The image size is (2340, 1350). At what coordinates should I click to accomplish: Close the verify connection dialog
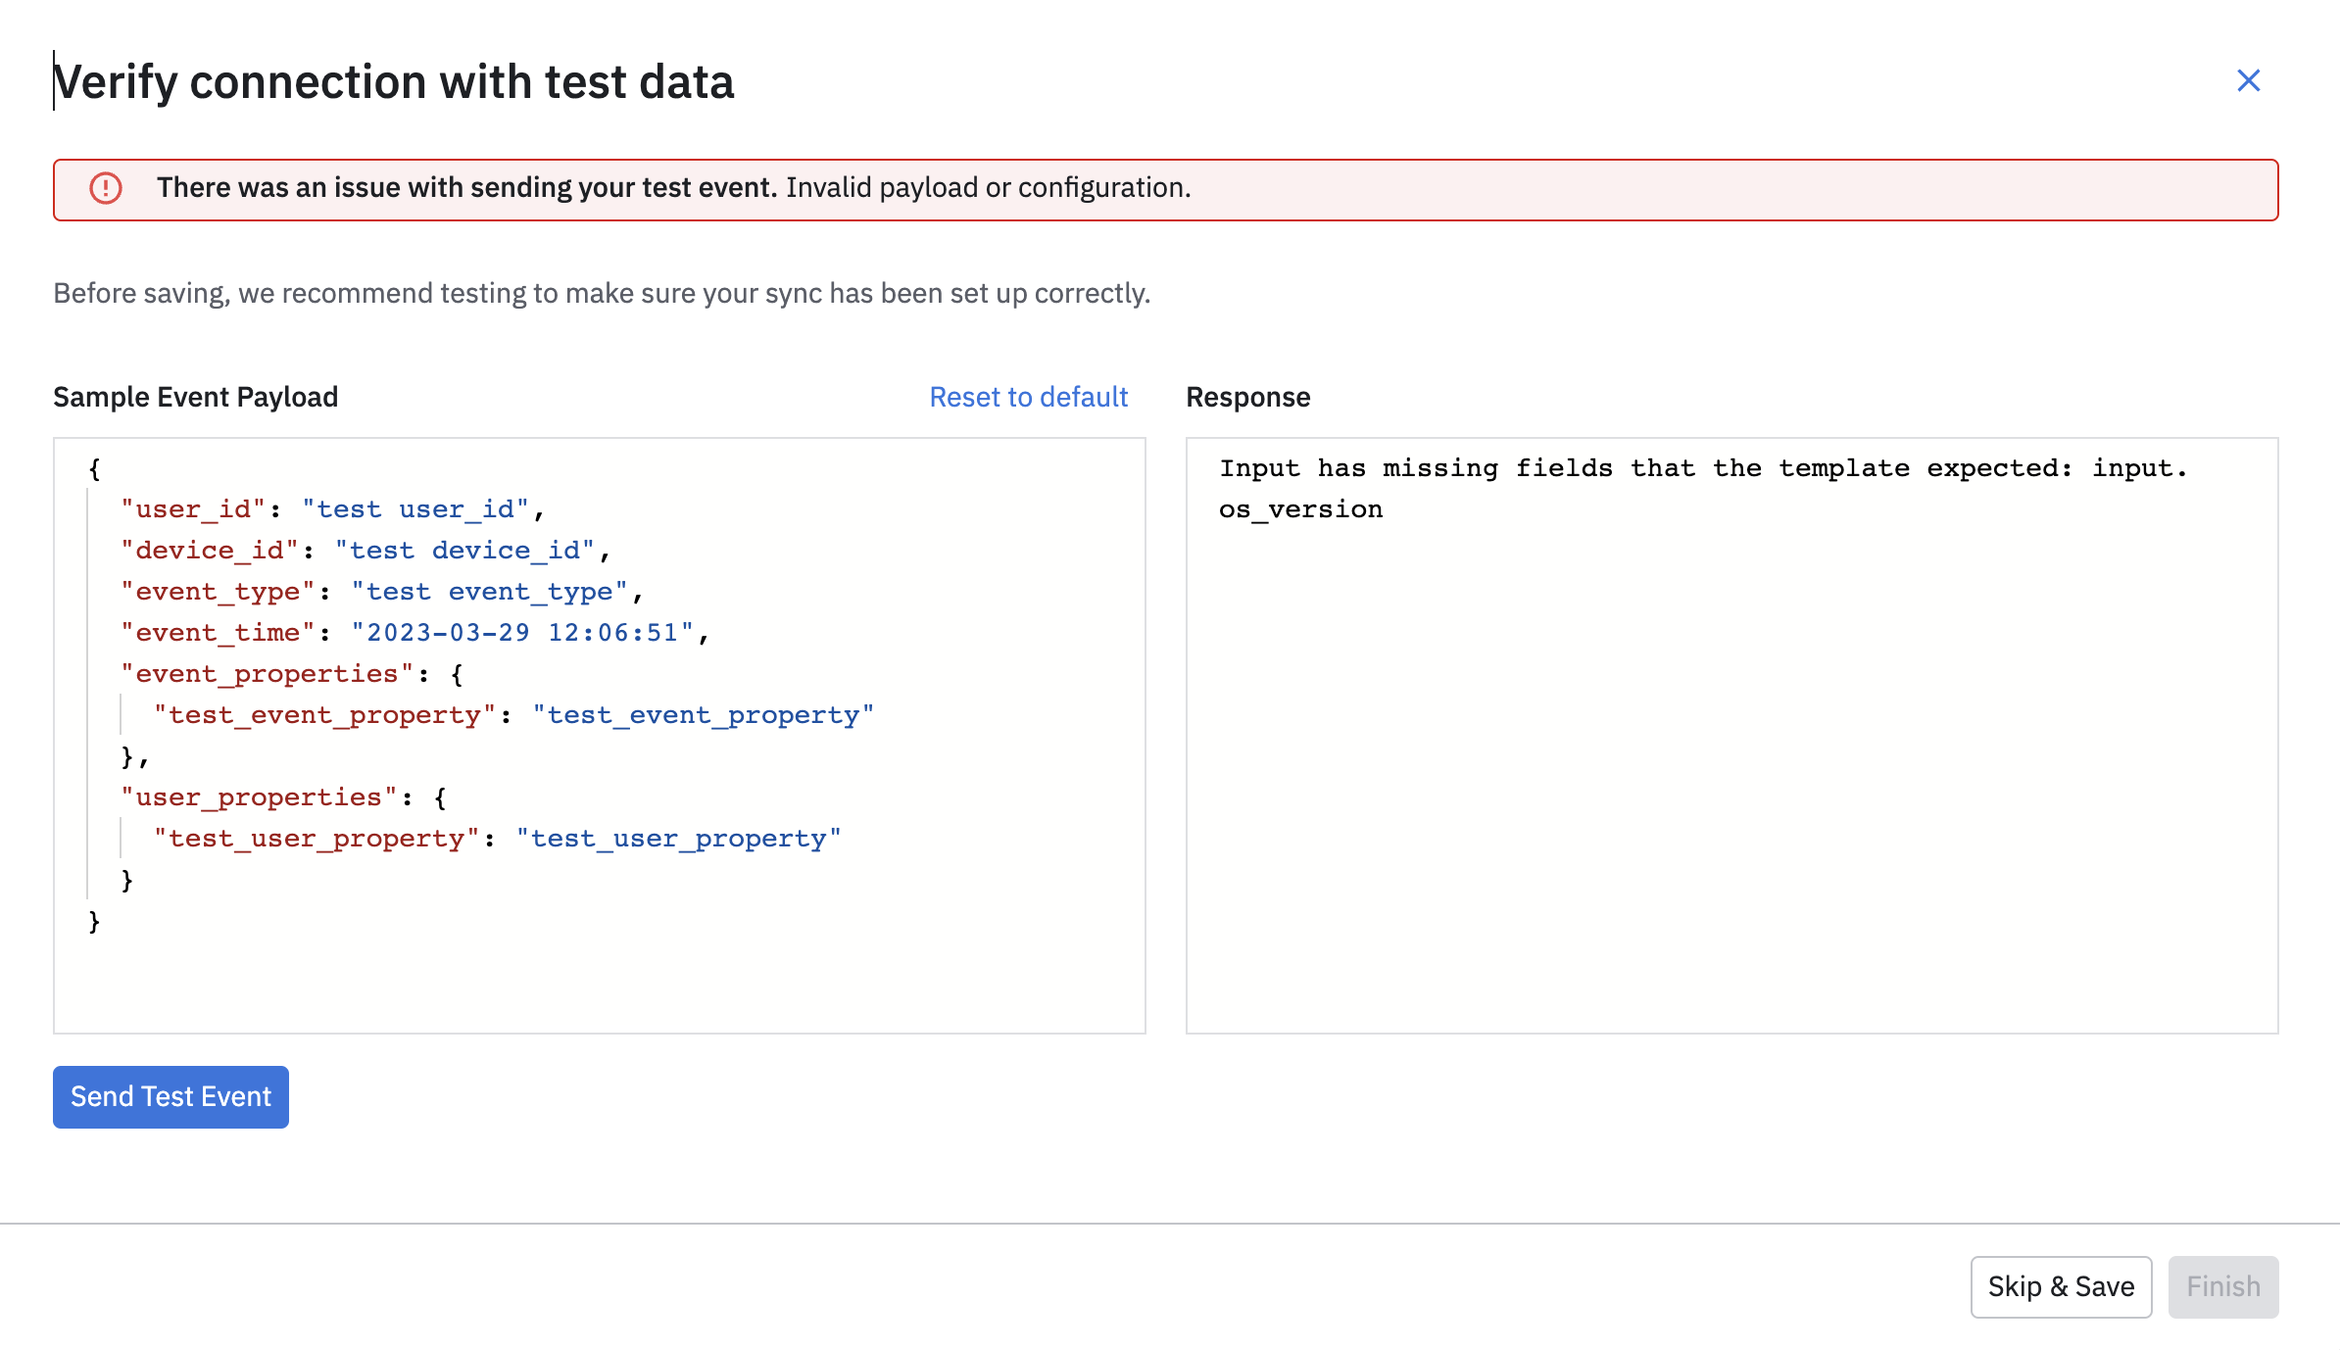[x=2248, y=80]
